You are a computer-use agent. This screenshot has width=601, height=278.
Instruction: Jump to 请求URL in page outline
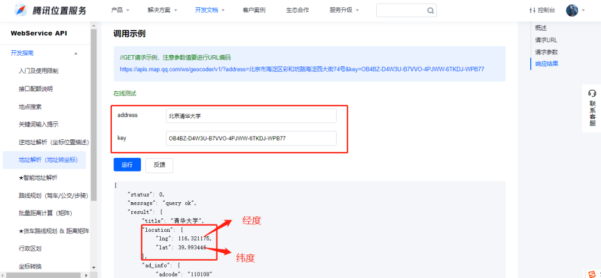pyautogui.click(x=546, y=40)
